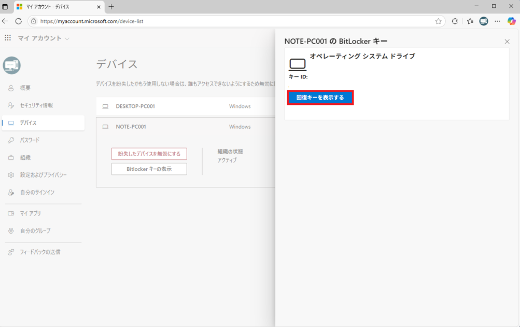Open the favorites list icon
The height and width of the screenshot is (327, 520).
pos(470,21)
